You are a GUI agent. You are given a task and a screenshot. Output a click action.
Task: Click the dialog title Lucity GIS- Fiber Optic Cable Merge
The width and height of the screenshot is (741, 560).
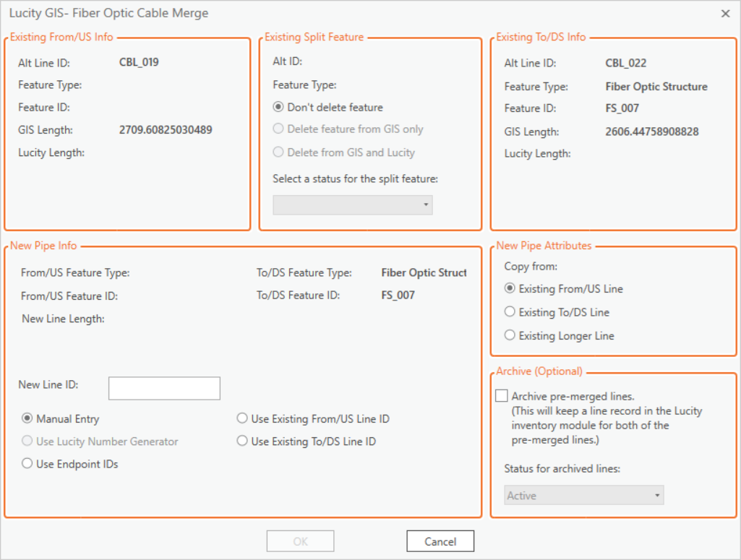[x=108, y=13]
